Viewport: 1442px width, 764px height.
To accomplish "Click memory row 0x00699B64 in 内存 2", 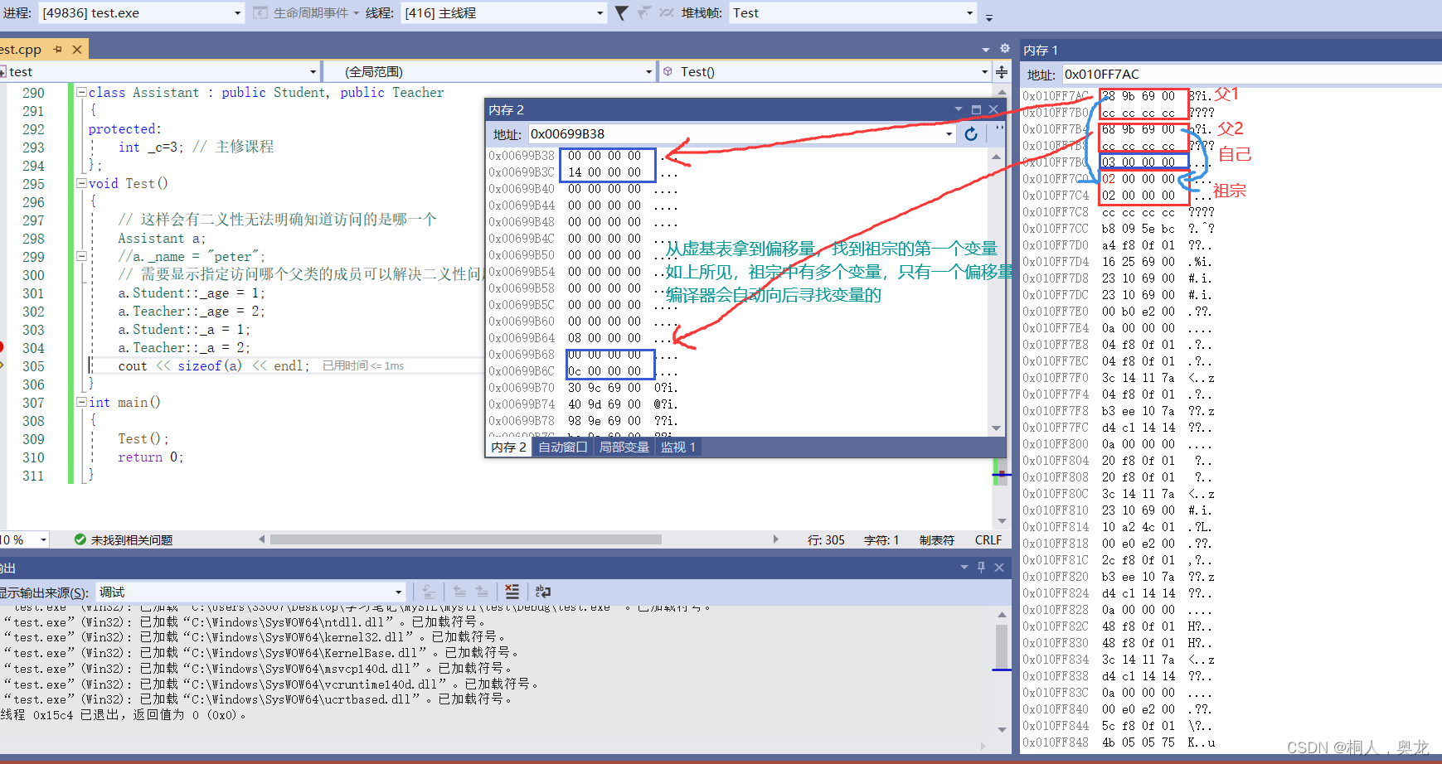I will (x=583, y=338).
